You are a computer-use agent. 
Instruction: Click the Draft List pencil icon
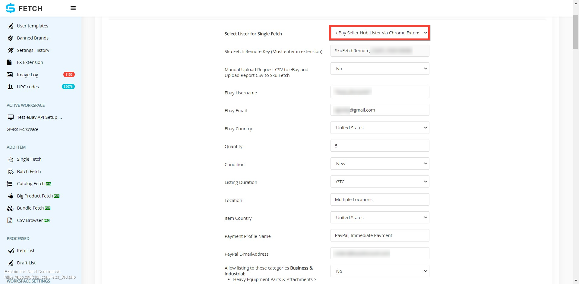pos(11,263)
